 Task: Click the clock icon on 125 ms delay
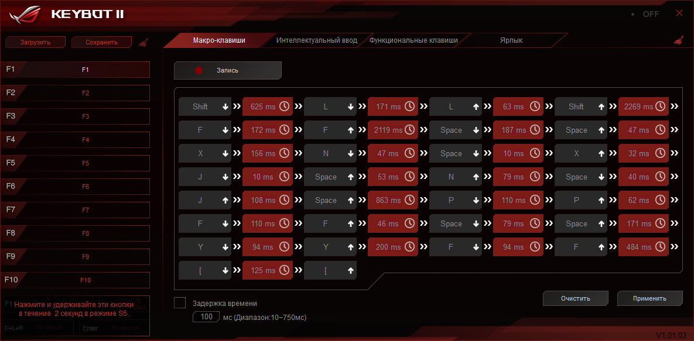[x=284, y=271]
